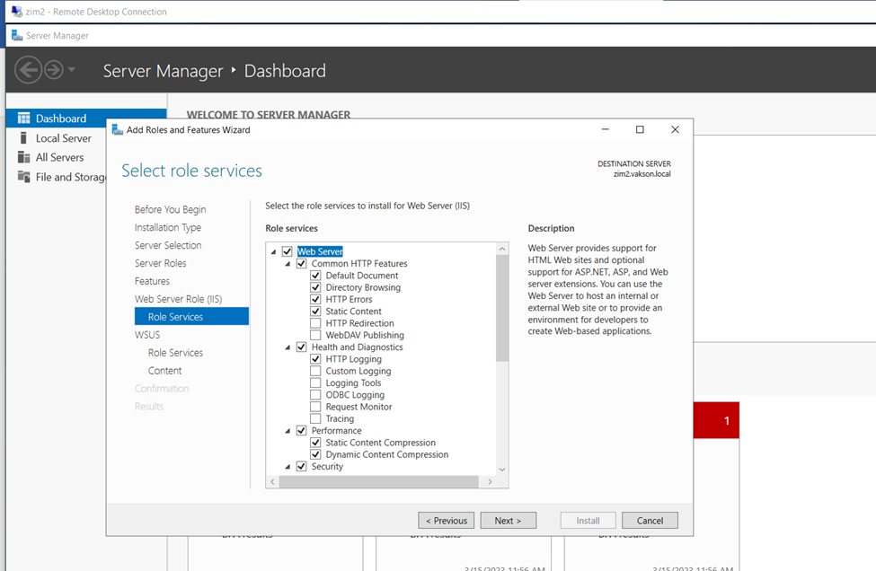
Task: Click the All Servers icon
Action: [23, 157]
